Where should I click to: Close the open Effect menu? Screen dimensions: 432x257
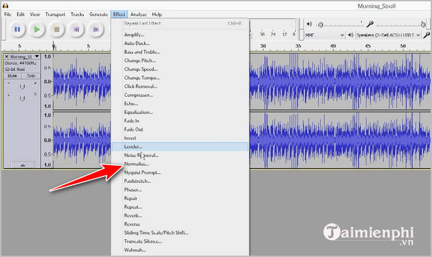(119, 14)
